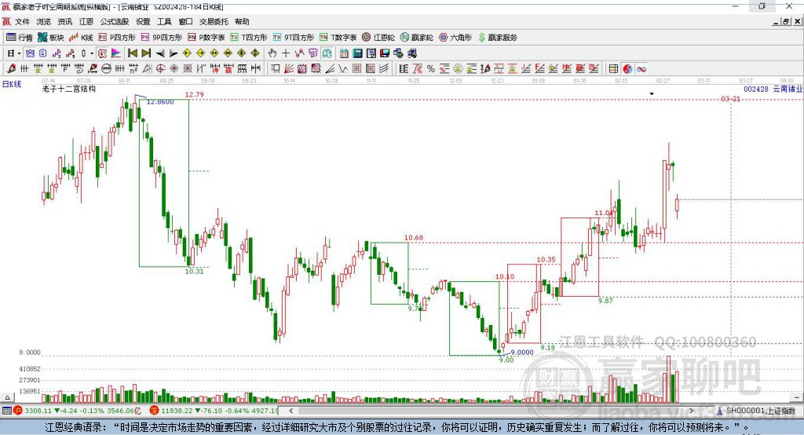The image size is (804, 435).
Task: Toggle the highlighted blue pattern icon
Action: (30, 53)
